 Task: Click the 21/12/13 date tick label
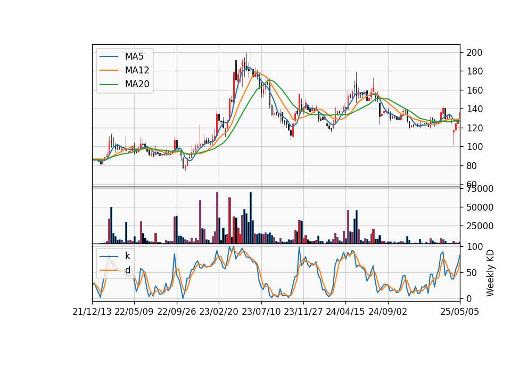92,312
